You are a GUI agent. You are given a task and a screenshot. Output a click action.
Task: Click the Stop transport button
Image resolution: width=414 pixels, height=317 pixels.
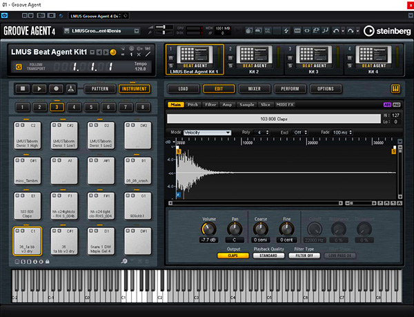pos(23,89)
